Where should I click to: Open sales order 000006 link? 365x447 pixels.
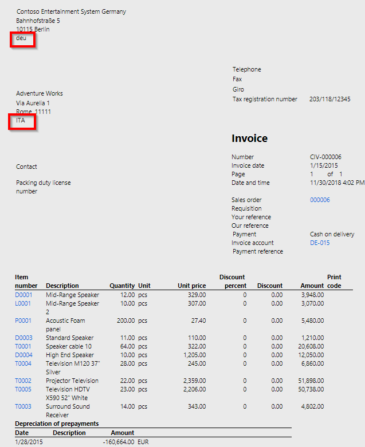[x=320, y=200]
